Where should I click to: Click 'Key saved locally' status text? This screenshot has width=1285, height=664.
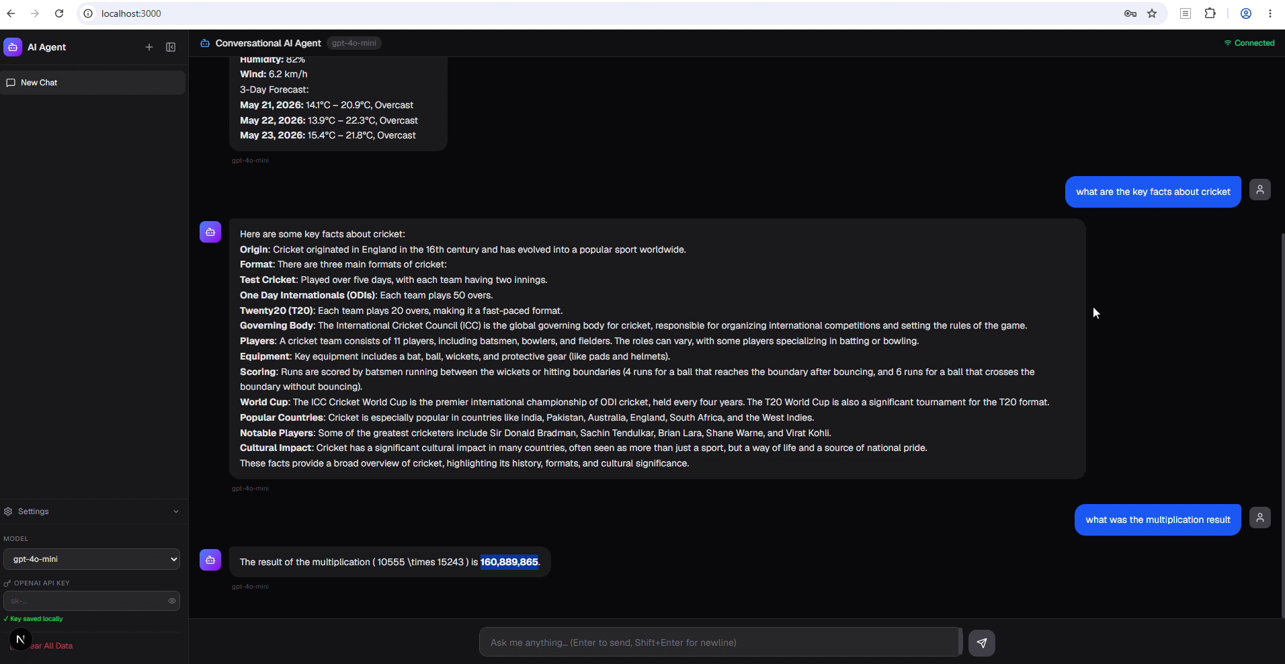pyautogui.click(x=34, y=619)
